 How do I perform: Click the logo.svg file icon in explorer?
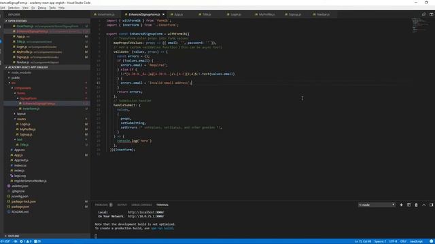click(12, 176)
